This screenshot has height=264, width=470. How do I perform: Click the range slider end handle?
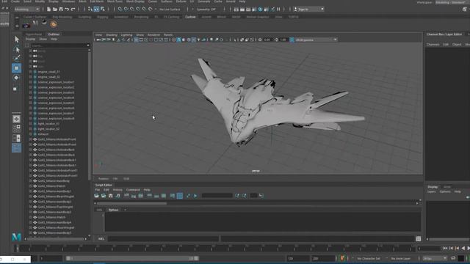pyautogui.click(x=196, y=258)
